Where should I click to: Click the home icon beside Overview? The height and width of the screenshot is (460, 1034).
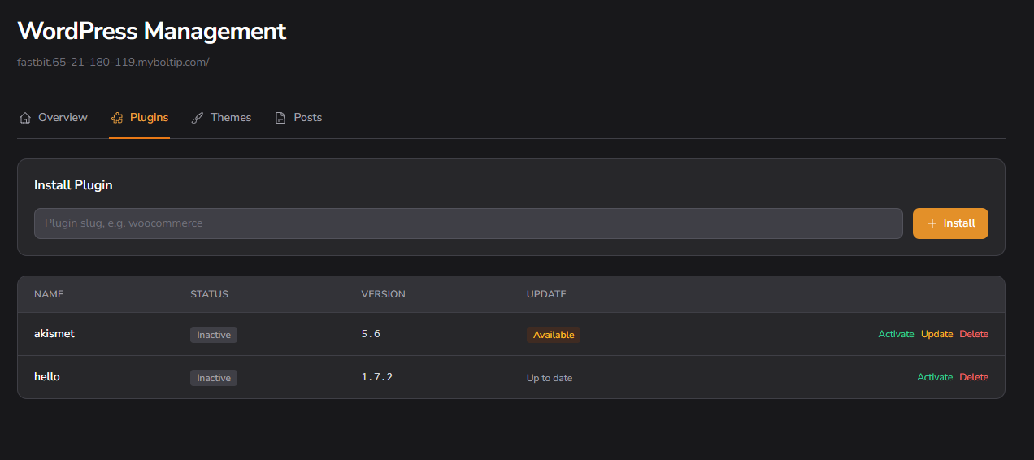coord(25,118)
